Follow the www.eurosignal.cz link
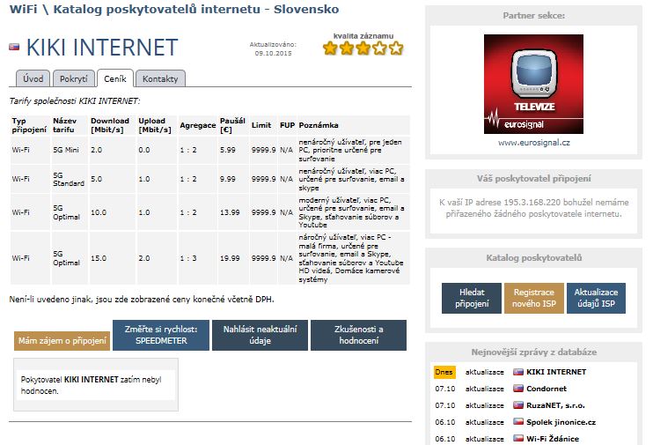Viewport: 653px width, 445px height. click(534, 143)
